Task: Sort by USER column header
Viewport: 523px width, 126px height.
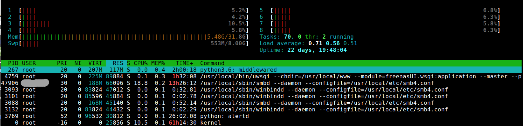Action: [x=29, y=63]
